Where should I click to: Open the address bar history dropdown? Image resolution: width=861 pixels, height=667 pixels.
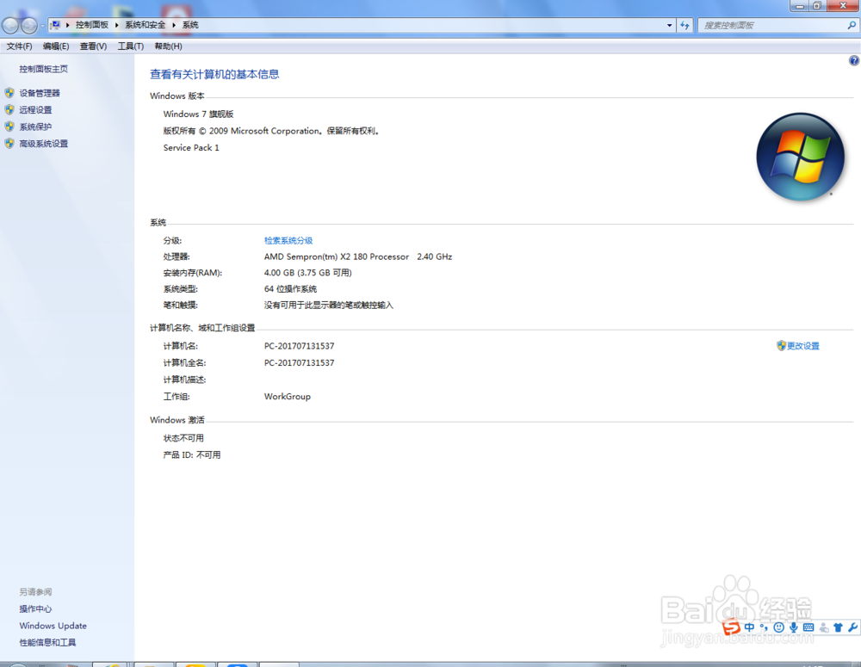(x=669, y=25)
